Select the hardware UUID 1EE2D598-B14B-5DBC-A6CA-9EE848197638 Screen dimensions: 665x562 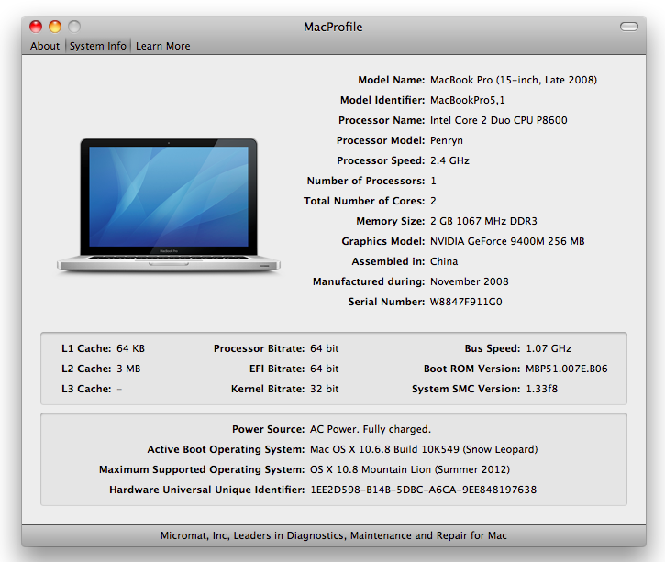423,490
